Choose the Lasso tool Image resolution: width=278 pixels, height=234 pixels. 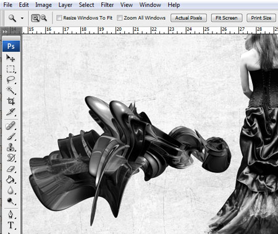click(11, 80)
